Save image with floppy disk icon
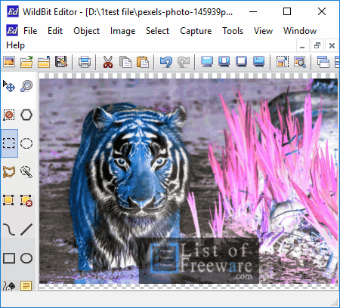Viewport: 340px width, 308px height. 61,62
